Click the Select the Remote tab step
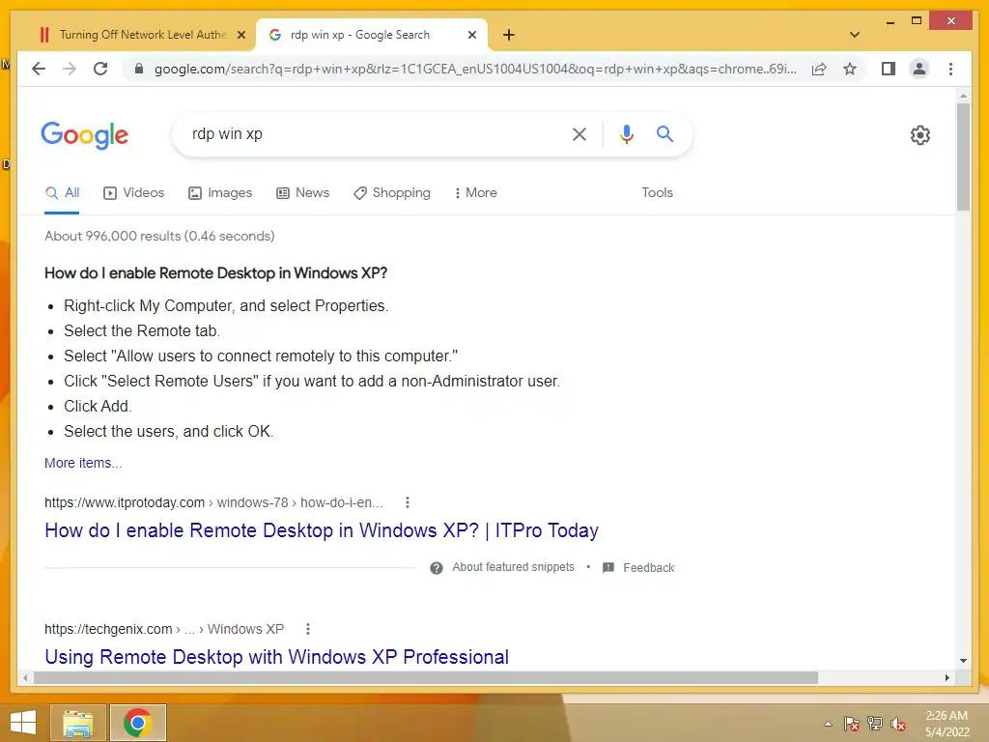The width and height of the screenshot is (989, 742). pos(142,330)
